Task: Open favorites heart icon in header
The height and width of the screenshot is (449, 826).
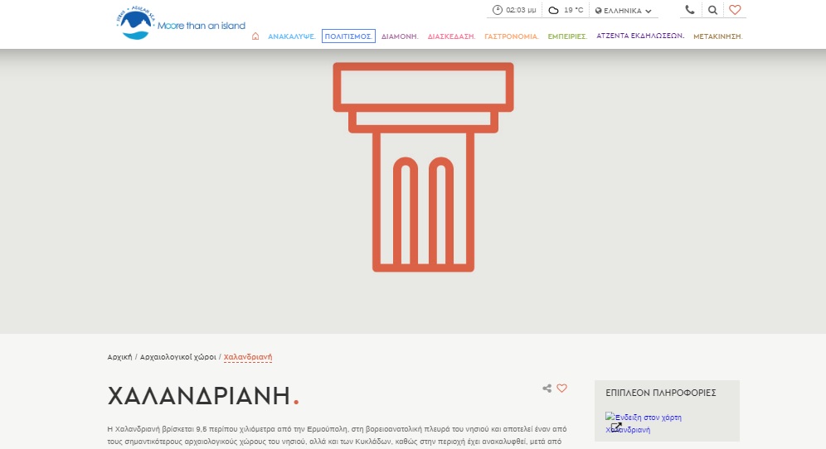Action: point(735,10)
